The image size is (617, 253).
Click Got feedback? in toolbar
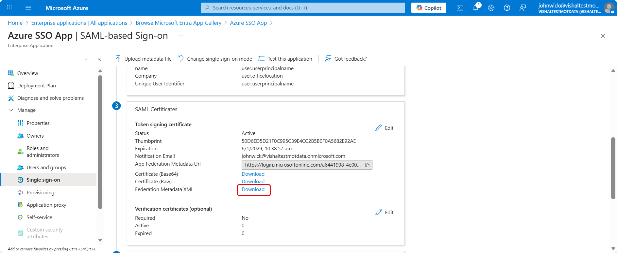346,59
